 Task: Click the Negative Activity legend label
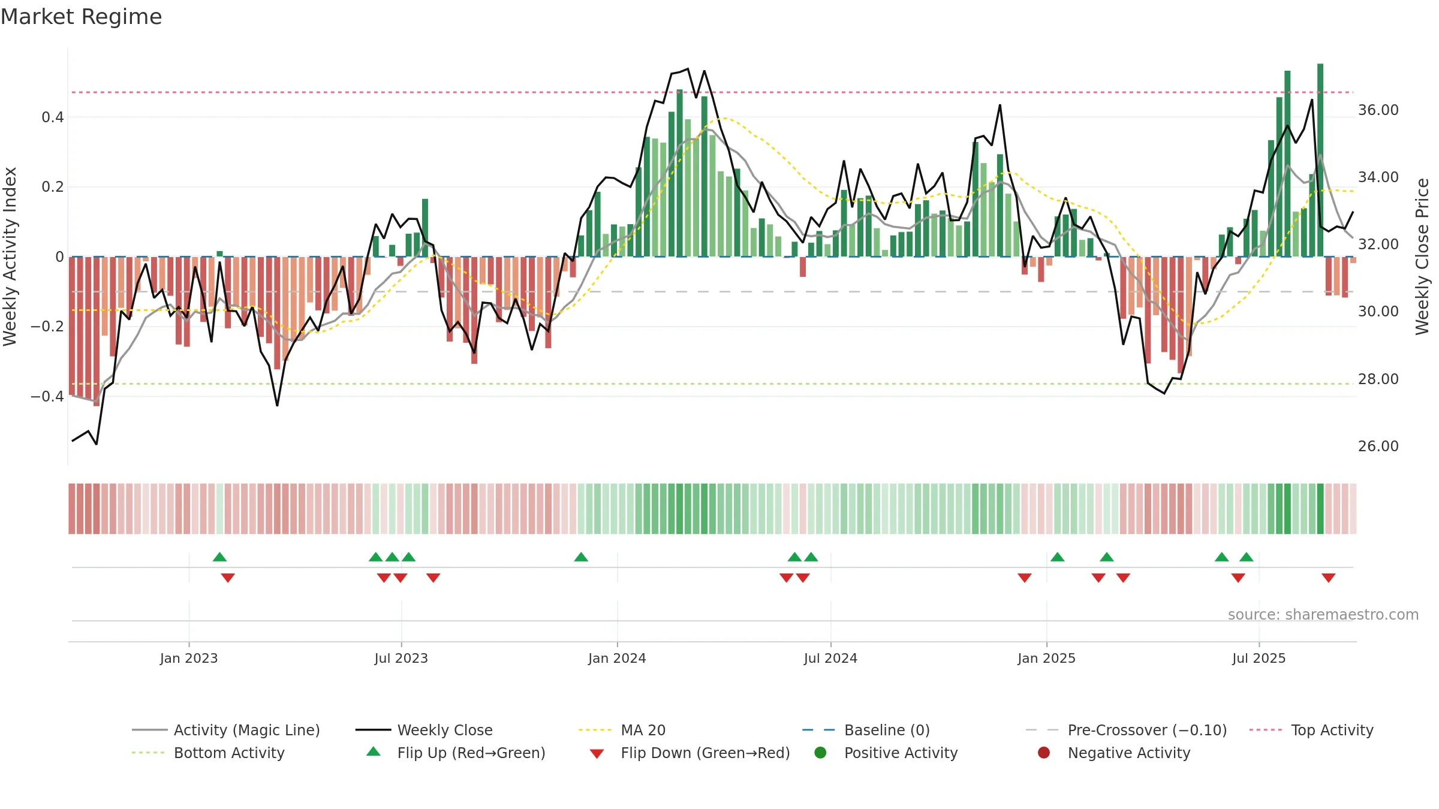(x=1129, y=753)
